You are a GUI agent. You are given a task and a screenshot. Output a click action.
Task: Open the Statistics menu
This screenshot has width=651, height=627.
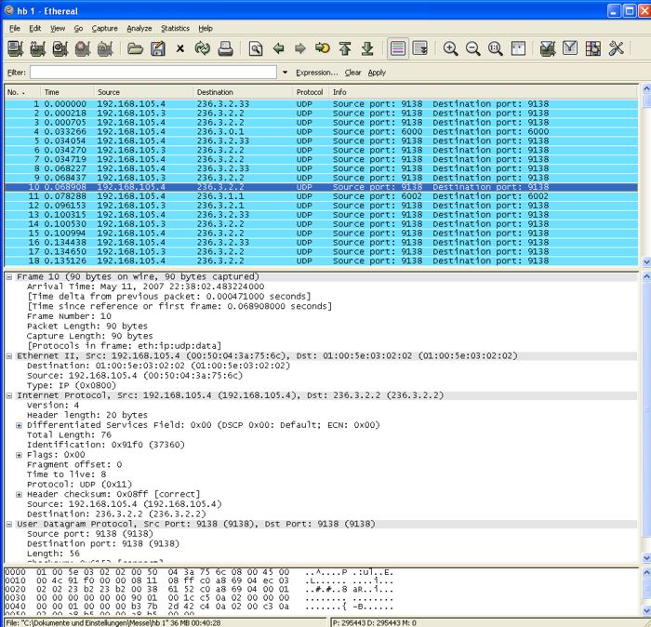[175, 29]
